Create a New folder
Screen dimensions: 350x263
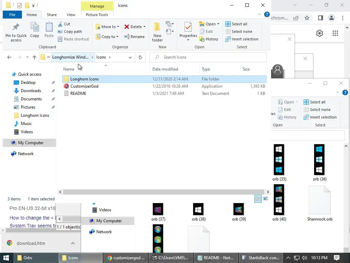tap(157, 32)
